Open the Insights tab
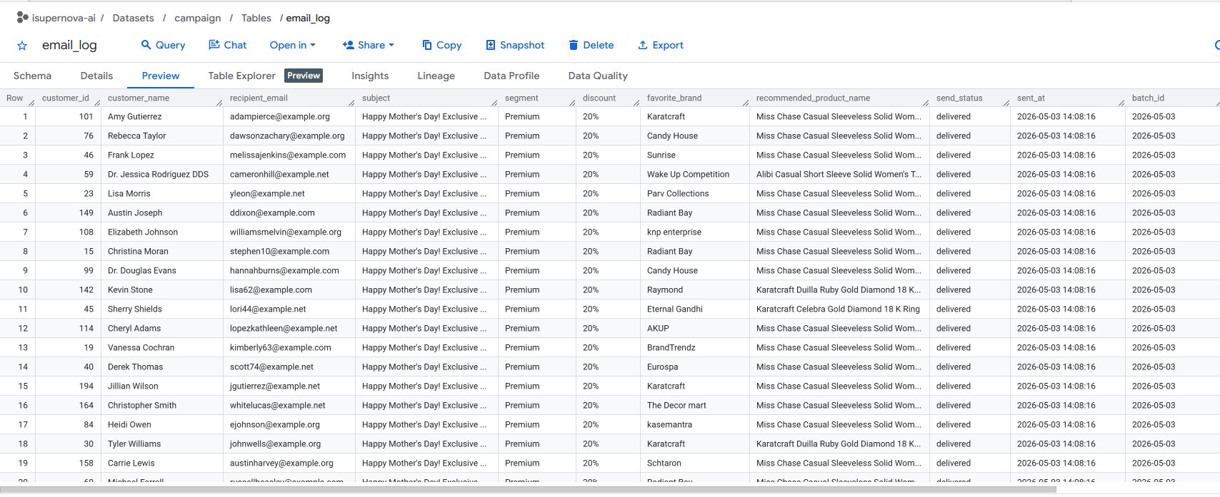The width and height of the screenshot is (1220, 497). point(370,76)
